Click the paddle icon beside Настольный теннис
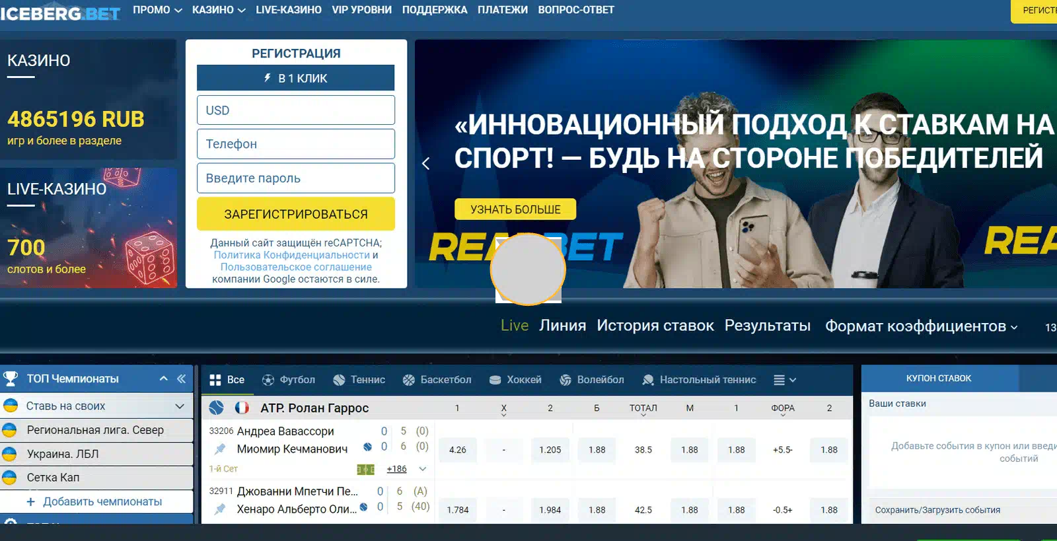 point(648,380)
